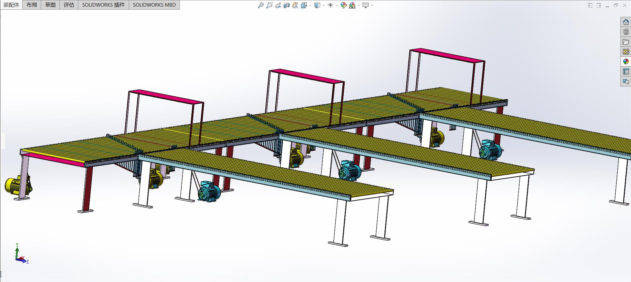Click the Apply Scene icon
The height and width of the screenshot is (282, 631).
[352, 5]
